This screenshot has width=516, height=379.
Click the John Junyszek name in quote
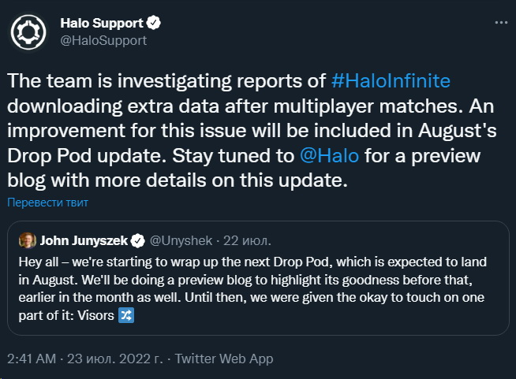pyautogui.click(x=83, y=240)
